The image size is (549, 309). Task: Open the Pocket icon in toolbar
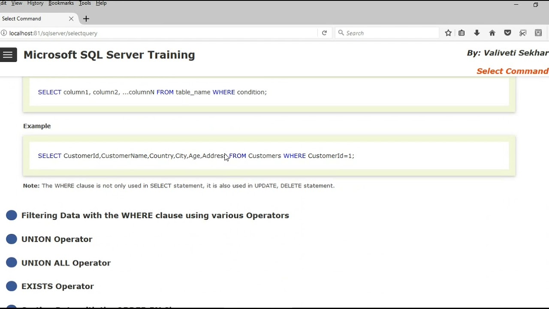(507, 33)
